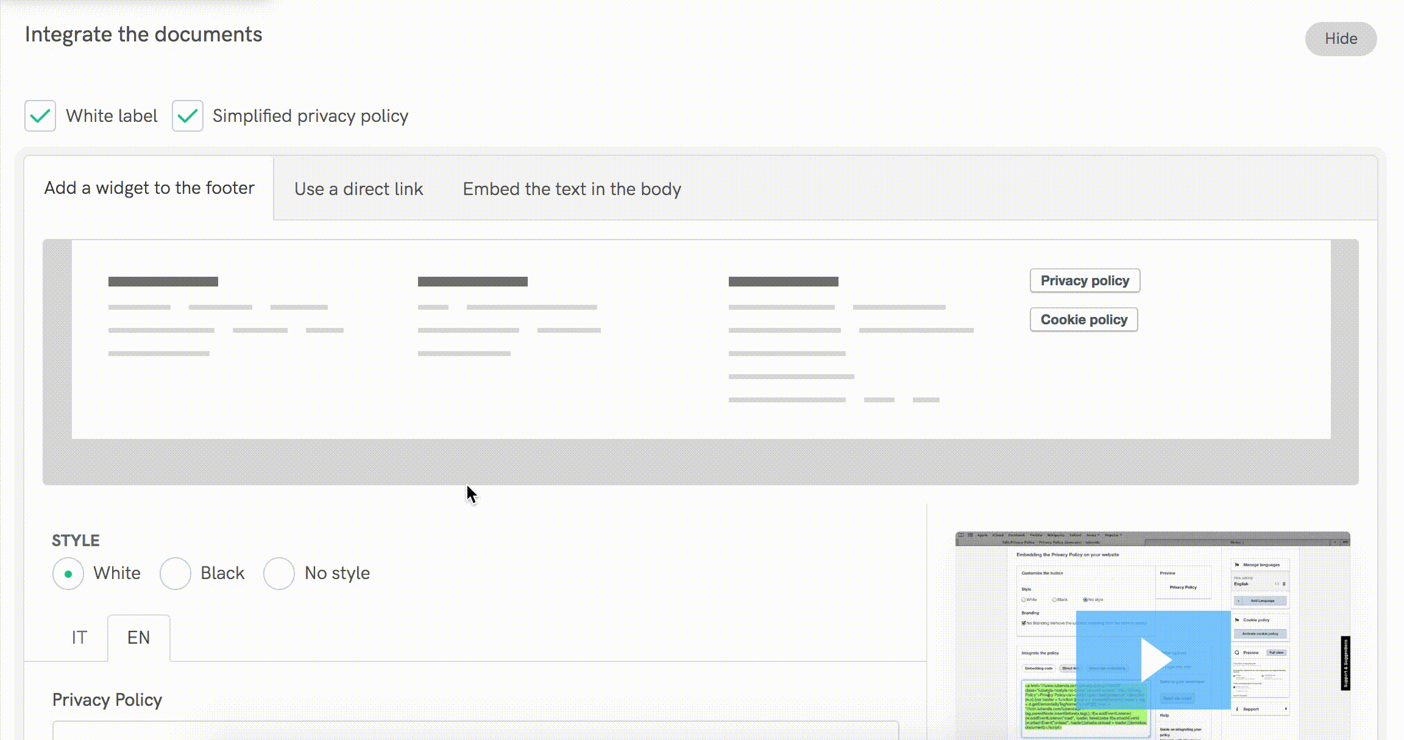The height and width of the screenshot is (740, 1404).
Task: Click the "Cookie policy" button in the footer preview
Action: coord(1083,319)
